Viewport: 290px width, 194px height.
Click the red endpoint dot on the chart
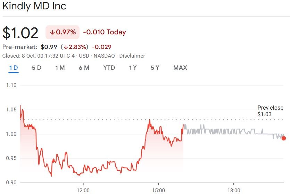284,138
